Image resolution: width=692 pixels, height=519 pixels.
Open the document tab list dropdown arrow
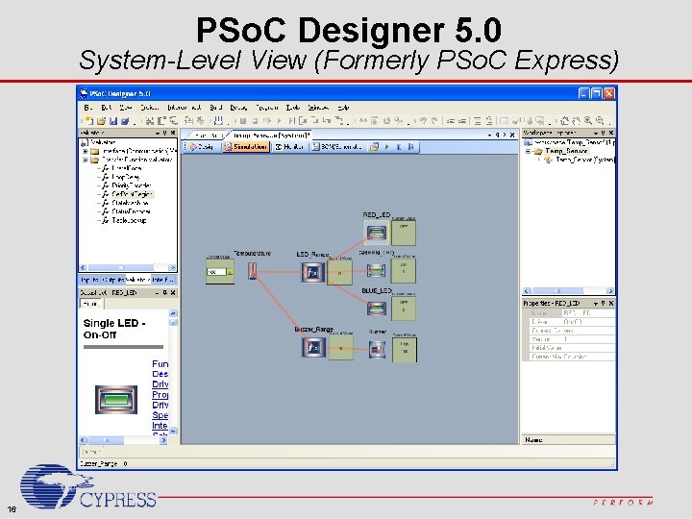[x=490, y=136]
